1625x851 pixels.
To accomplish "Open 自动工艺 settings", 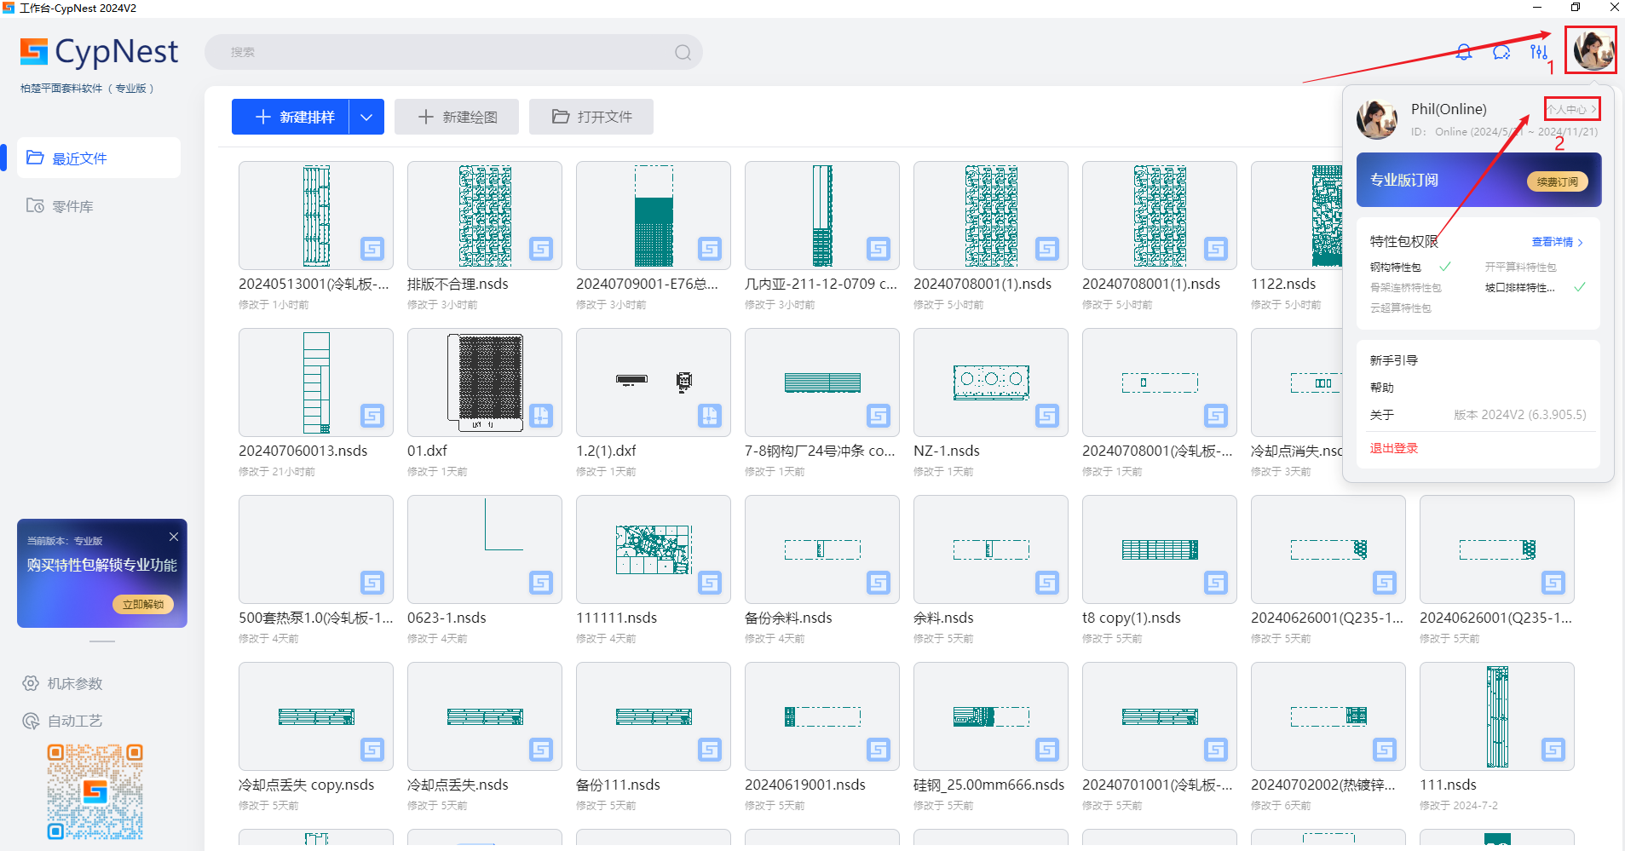I will pos(63,721).
